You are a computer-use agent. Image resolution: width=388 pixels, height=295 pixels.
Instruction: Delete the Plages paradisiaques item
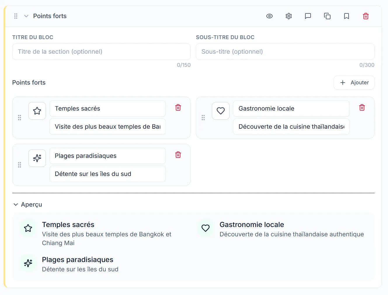click(178, 155)
